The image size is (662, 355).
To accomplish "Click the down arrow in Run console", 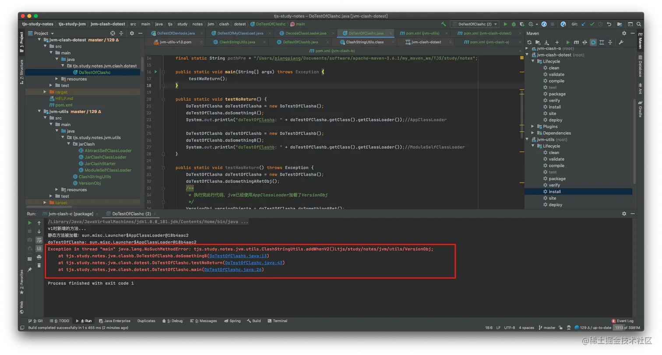I will [39, 231].
